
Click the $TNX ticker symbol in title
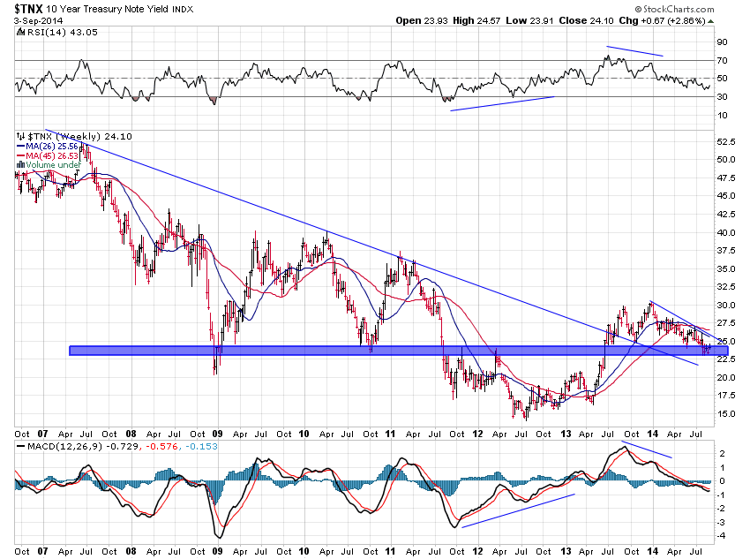[x=24, y=9]
